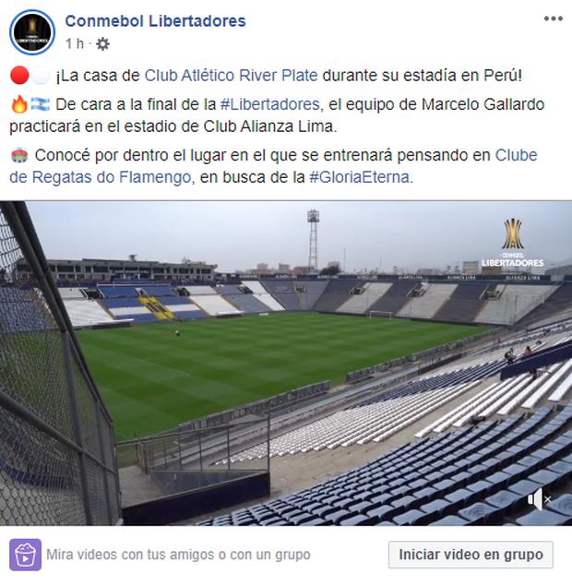
Task: Click the fire emoji in the post
Action: point(19,104)
